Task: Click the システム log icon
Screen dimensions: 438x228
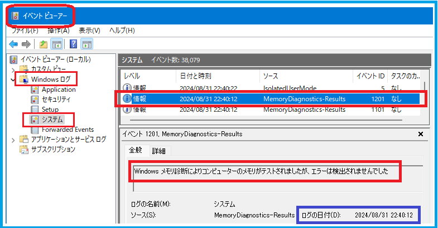Action: pos(35,120)
